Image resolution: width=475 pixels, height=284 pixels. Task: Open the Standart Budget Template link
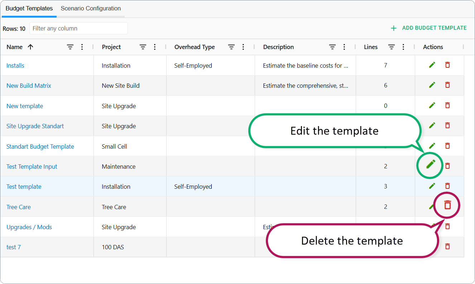click(x=40, y=146)
